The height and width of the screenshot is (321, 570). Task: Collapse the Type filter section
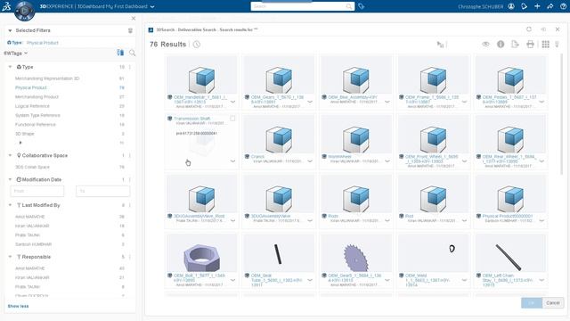pyautogui.click(x=10, y=67)
